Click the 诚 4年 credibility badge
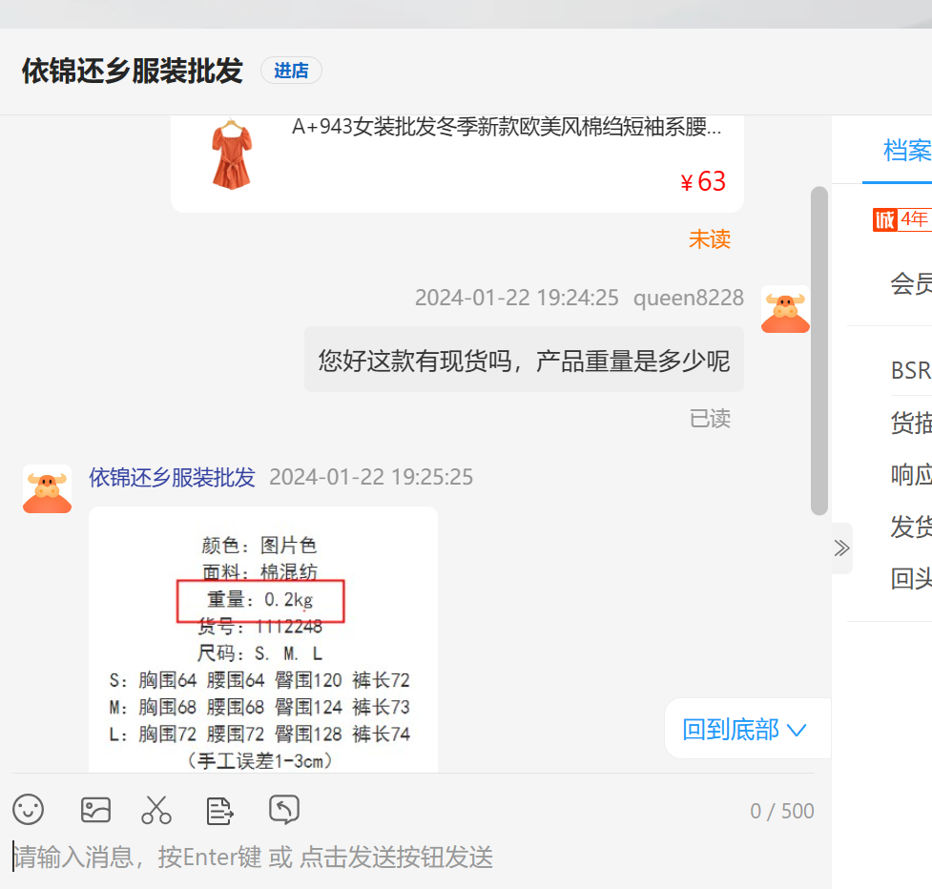The width and height of the screenshot is (932, 889). pos(901,219)
